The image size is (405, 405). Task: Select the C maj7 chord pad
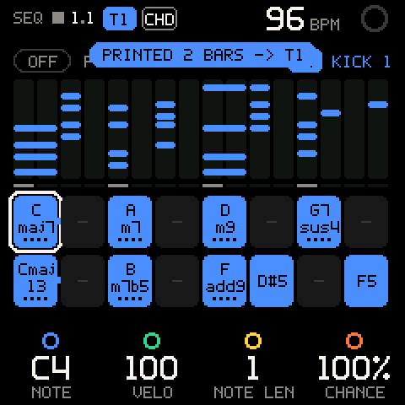[35, 222]
